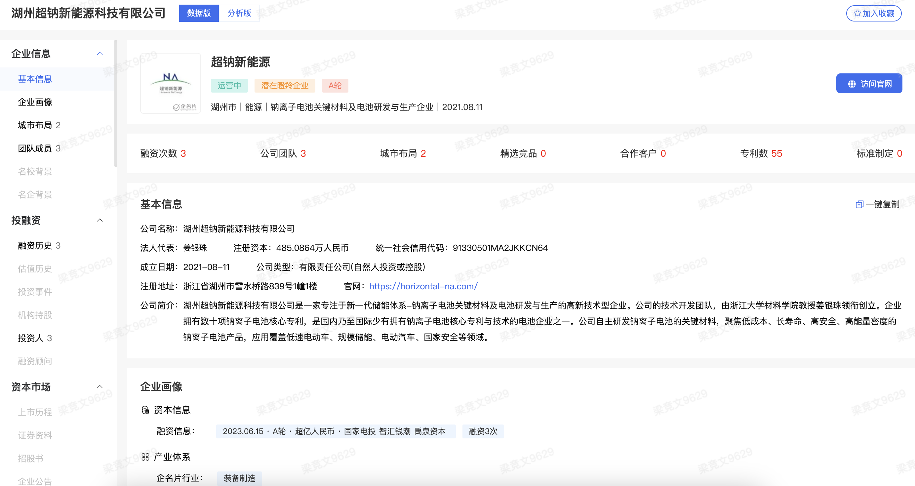Switch to the 数据版 view
This screenshot has width=915, height=486.
199,13
